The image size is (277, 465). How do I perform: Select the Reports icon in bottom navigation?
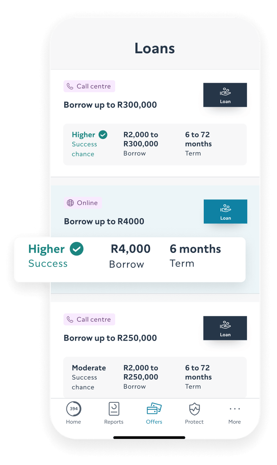114,408
